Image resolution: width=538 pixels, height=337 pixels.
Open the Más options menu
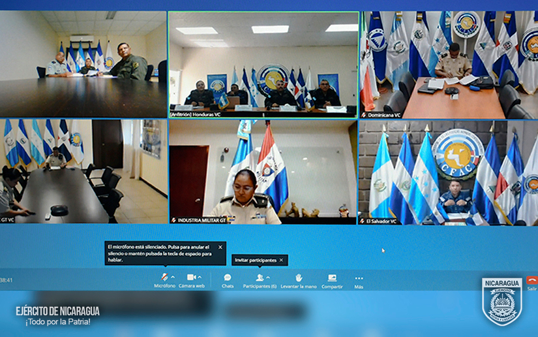pyautogui.click(x=359, y=278)
